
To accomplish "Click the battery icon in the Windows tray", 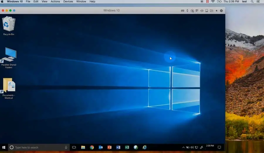I will point(187,147).
